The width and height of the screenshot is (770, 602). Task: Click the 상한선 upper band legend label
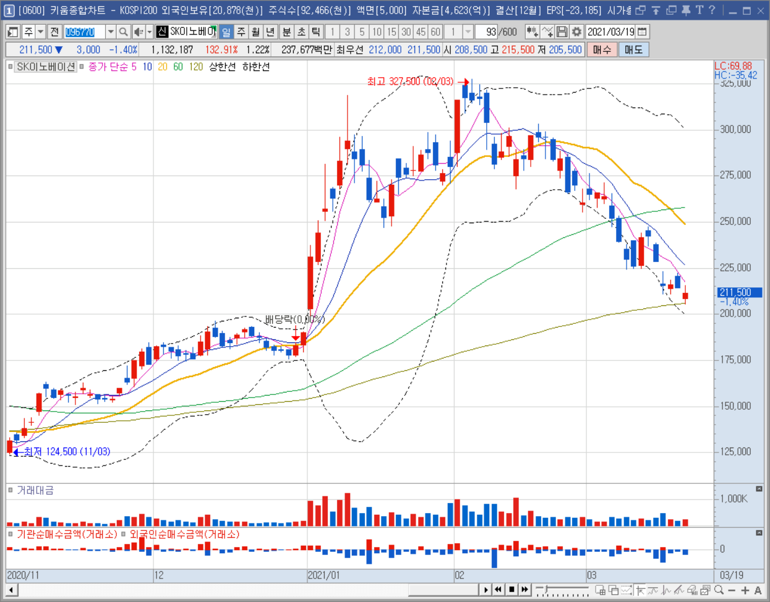pyautogui.click(x=222, y=67)
